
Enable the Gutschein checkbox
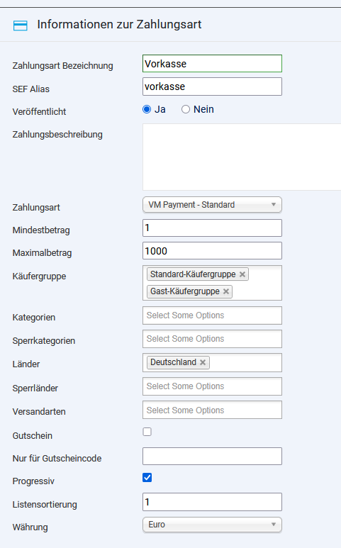pyautogui.click(x=147, y=432)
